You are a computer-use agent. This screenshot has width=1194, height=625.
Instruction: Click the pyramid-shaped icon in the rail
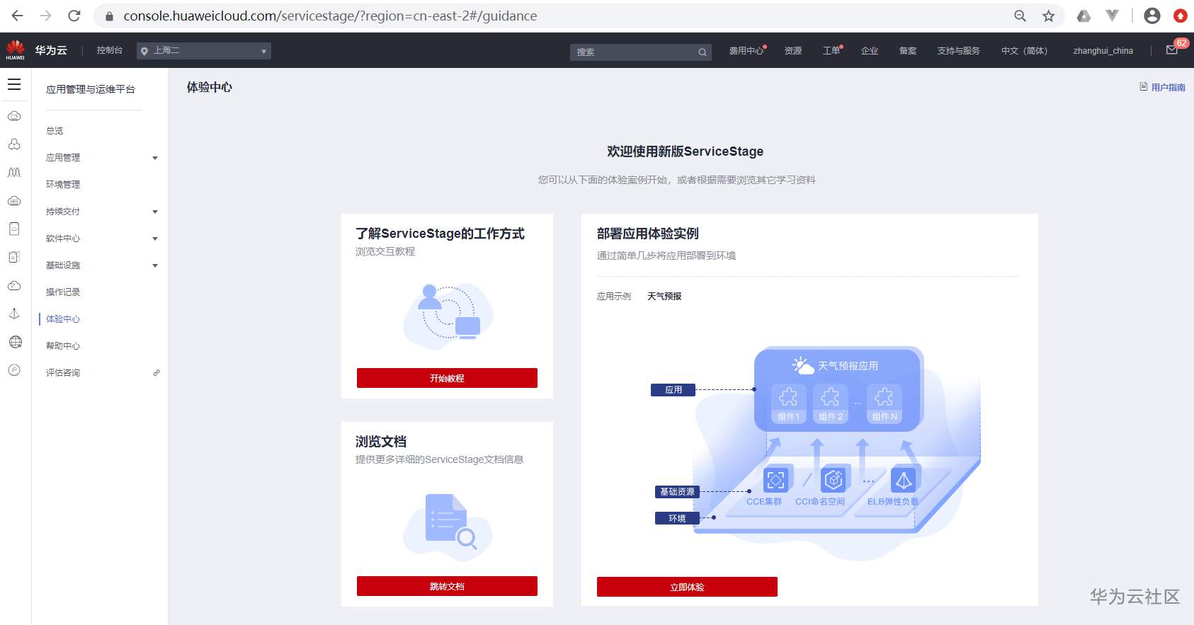[14, 314]
